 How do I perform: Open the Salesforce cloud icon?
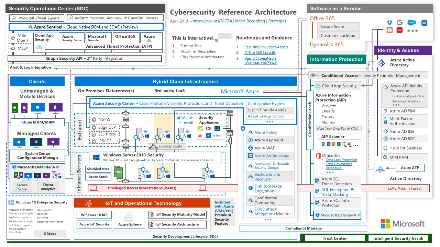coord(411,22)
